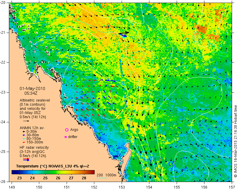
Task: Pick the orange color above 27 on colorbar
Action: tap(71, 172)
